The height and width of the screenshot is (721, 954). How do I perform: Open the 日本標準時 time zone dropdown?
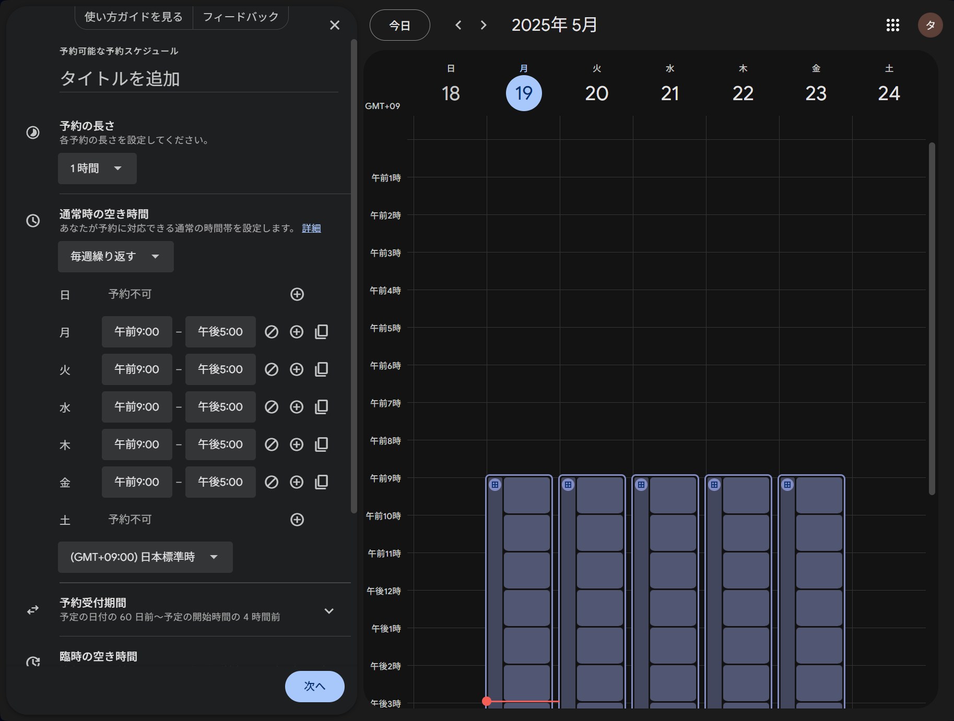pyautogui.click(x=145, y=557)
